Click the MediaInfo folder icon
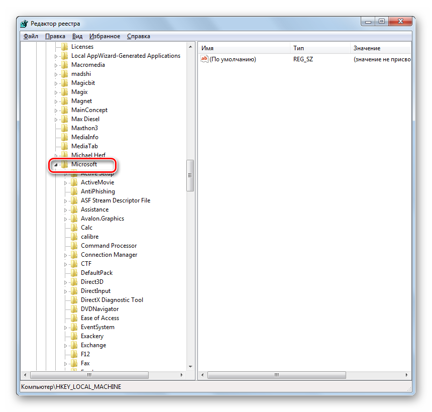 tap(65, 137)
